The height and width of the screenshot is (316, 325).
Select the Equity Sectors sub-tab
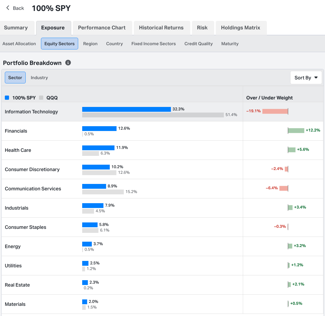point(59,44)
